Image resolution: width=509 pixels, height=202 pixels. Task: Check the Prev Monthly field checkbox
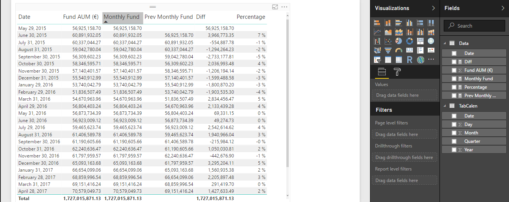click(x=454, y=96)
